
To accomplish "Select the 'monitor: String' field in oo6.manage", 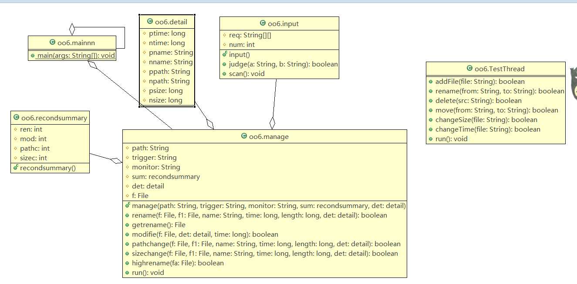I will tap(156, 167).
